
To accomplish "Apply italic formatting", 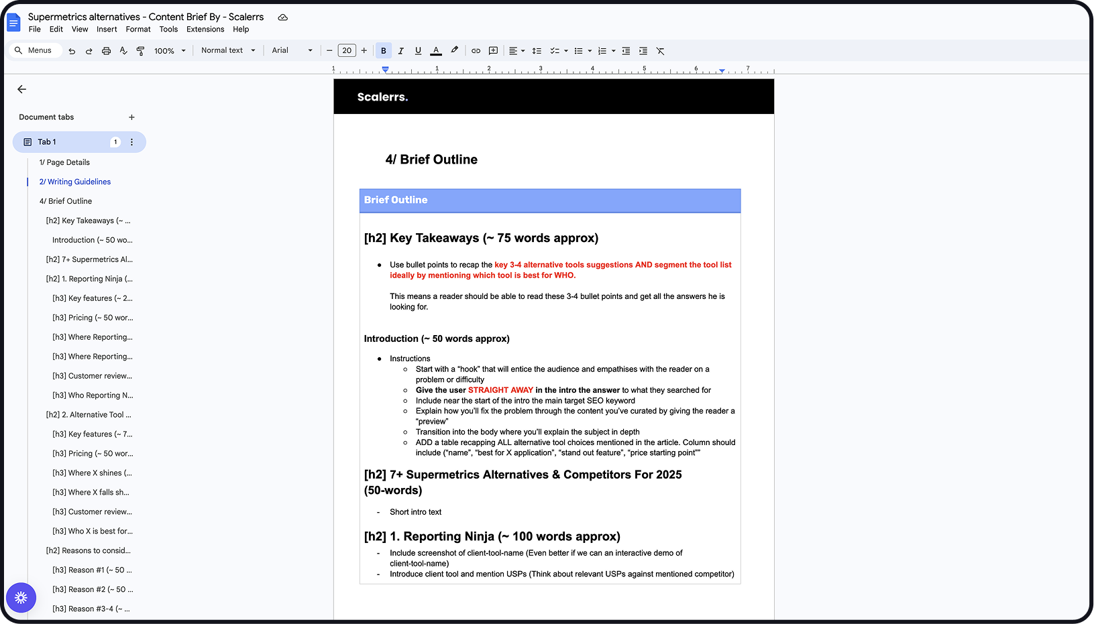I will [401, 51].
